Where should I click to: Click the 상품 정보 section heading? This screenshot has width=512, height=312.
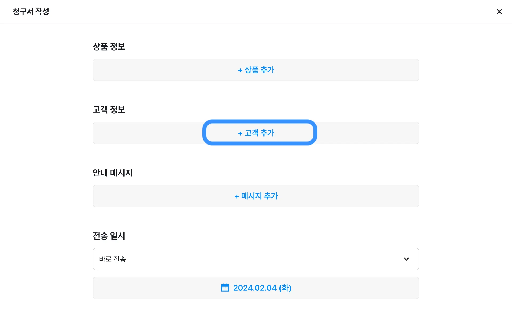coord(109,47)
